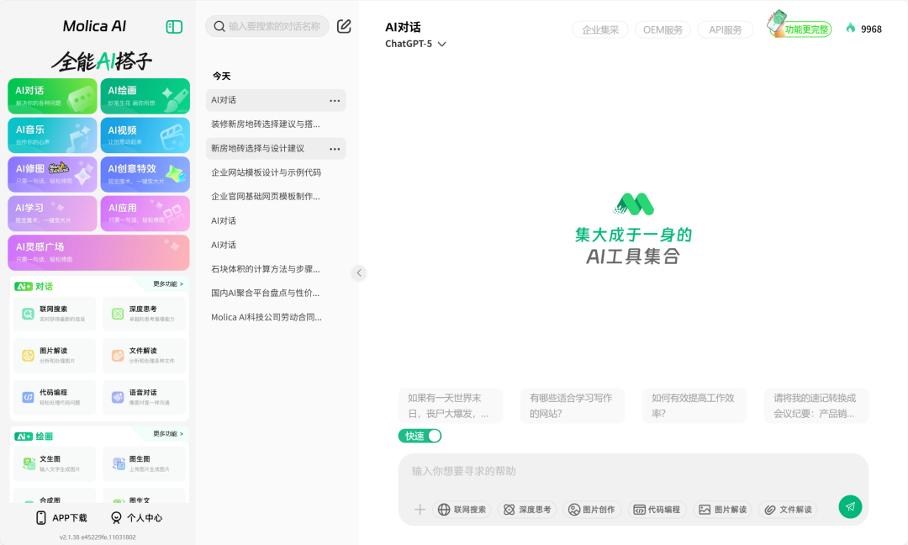The width and height of the screenshot is (908, 545).
Task: Select 图生图 in the 绘画 section
Action: pos(145,463)
